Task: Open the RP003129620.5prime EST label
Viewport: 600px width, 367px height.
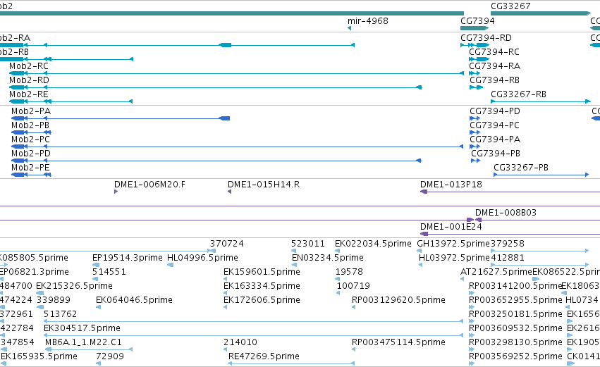Action: coord(398,301)
